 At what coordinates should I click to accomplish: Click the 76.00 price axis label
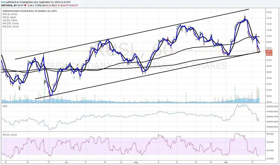[269, 18]
